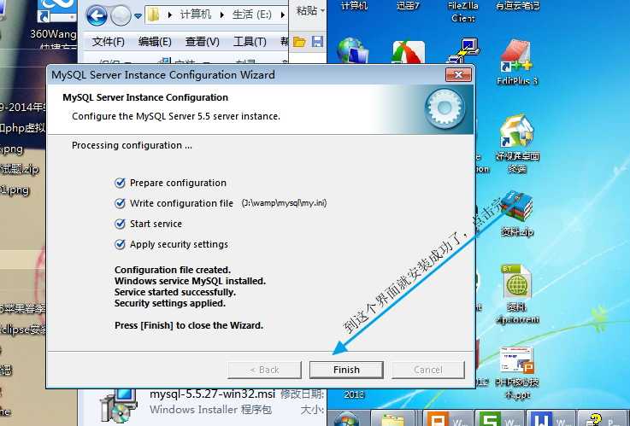630x426 pixels.
Task: Click the 'Prepare configuration' step
Action: [x=170, y=183]
